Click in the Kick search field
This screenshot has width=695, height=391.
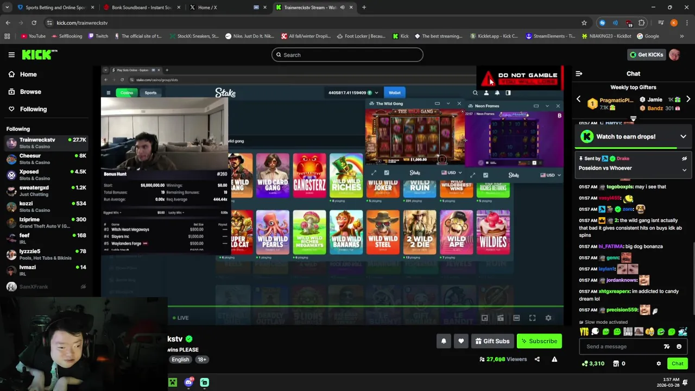347,55
